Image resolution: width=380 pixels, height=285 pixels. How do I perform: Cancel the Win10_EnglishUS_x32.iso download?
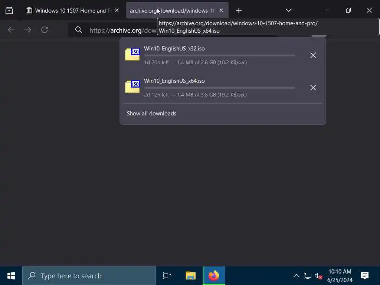click(x=313, y=55)
